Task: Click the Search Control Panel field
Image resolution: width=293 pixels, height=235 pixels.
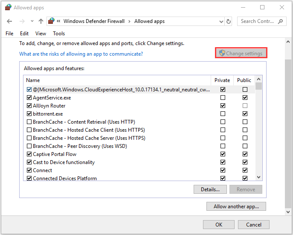Action: pyautogui.click(x=261, y=21)
